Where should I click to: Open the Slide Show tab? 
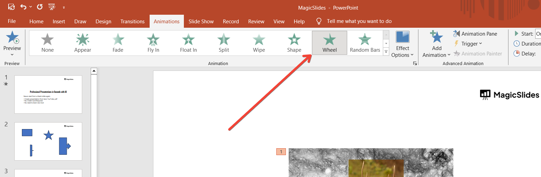pyautogui.click(x=201, y=21)
